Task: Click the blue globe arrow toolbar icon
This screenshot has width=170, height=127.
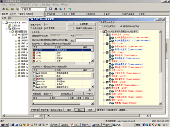Action: point(61,9)
